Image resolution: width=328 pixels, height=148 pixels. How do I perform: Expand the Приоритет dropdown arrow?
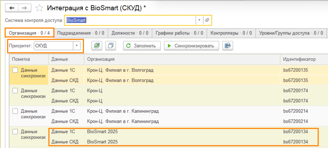point(76,46)
